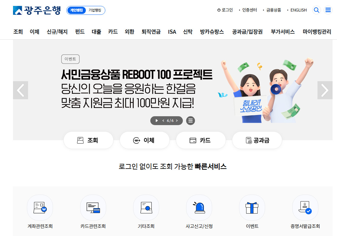Open the 이체 main menu
The height and width of the screenshot is (236, 337).
point(35,32)
